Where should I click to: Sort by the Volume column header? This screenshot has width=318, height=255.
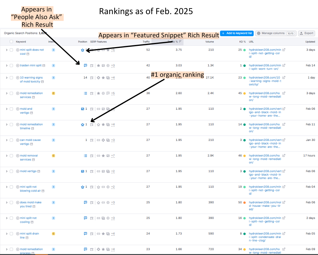click(x=210, y=42)
